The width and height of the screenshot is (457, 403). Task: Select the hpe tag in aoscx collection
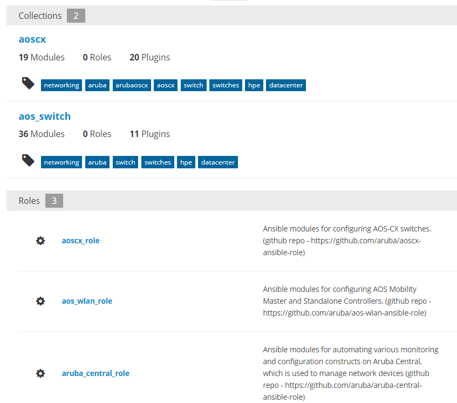coord(254,85)
